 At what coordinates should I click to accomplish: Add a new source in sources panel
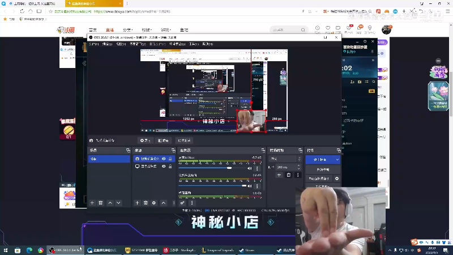coord(137,203)
